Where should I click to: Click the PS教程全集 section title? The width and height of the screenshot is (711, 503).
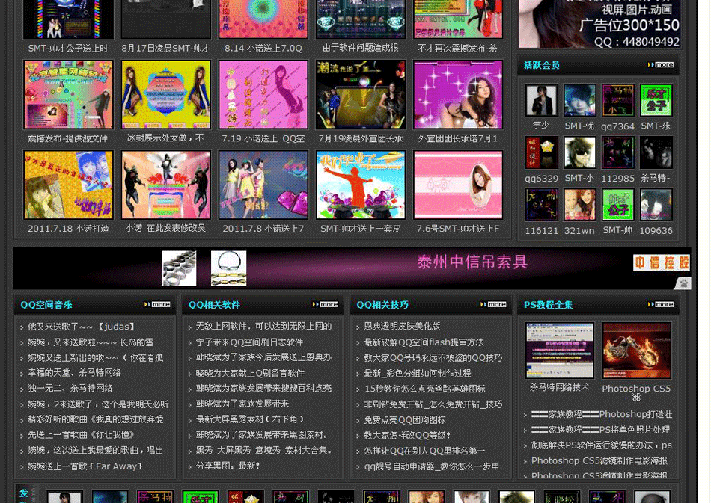[548, 305]
